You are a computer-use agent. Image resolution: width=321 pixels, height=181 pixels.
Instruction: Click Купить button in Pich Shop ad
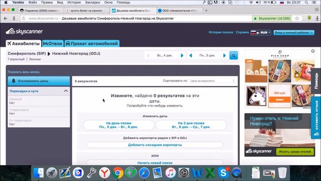[x=280, y=100]
